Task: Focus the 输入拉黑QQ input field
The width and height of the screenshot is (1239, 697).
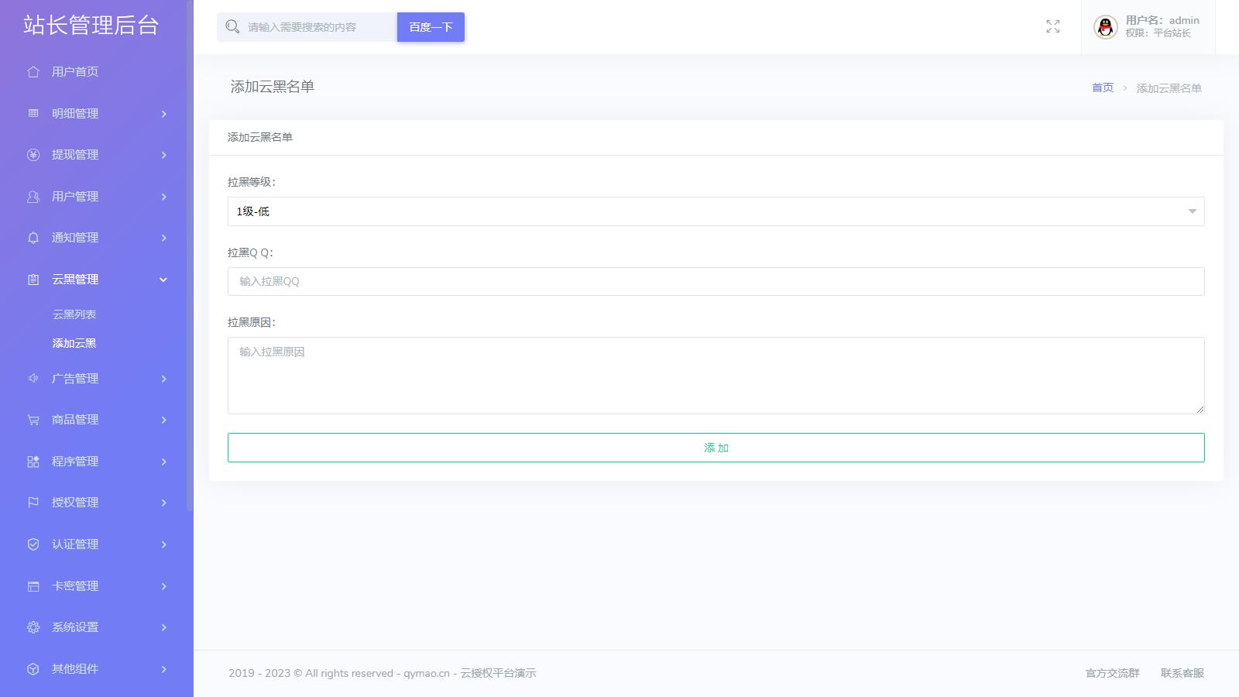Action: (716, 281)
